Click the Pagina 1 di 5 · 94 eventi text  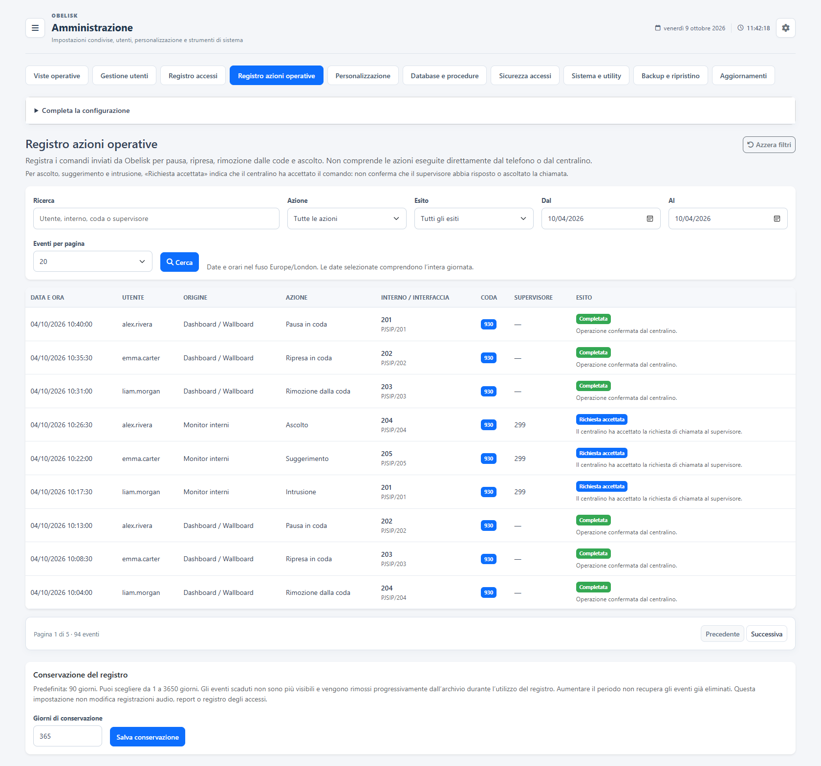point(66,634)
